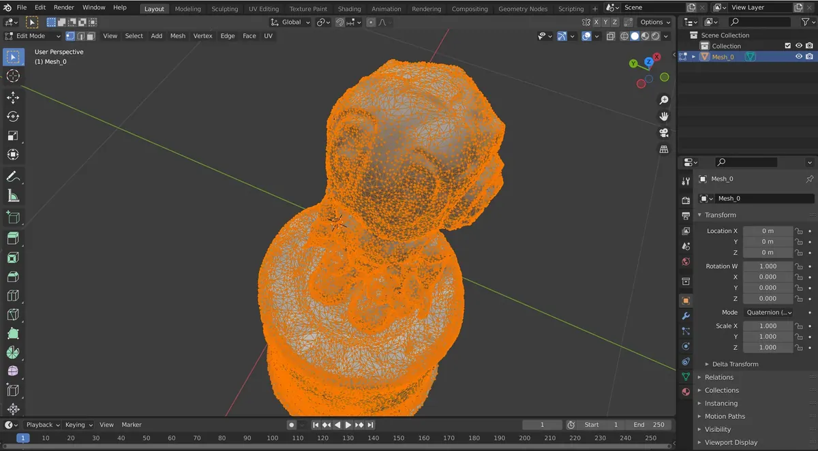Expand the Motion Paths panel

725,416
